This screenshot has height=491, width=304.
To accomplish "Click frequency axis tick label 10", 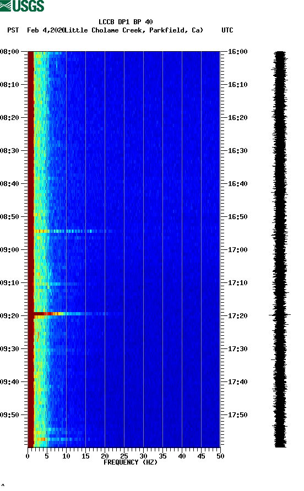I will (x=66, y=456).
